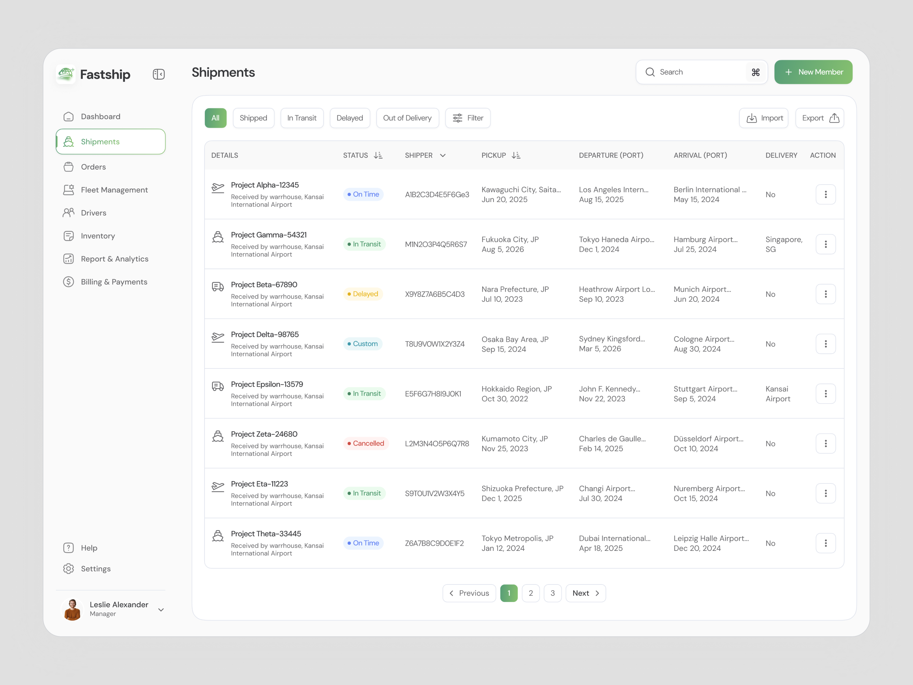The width and height of the screenshot is (913, 685).
Task: Expand the Shipper column dropdown
Action: coord(443,156)
